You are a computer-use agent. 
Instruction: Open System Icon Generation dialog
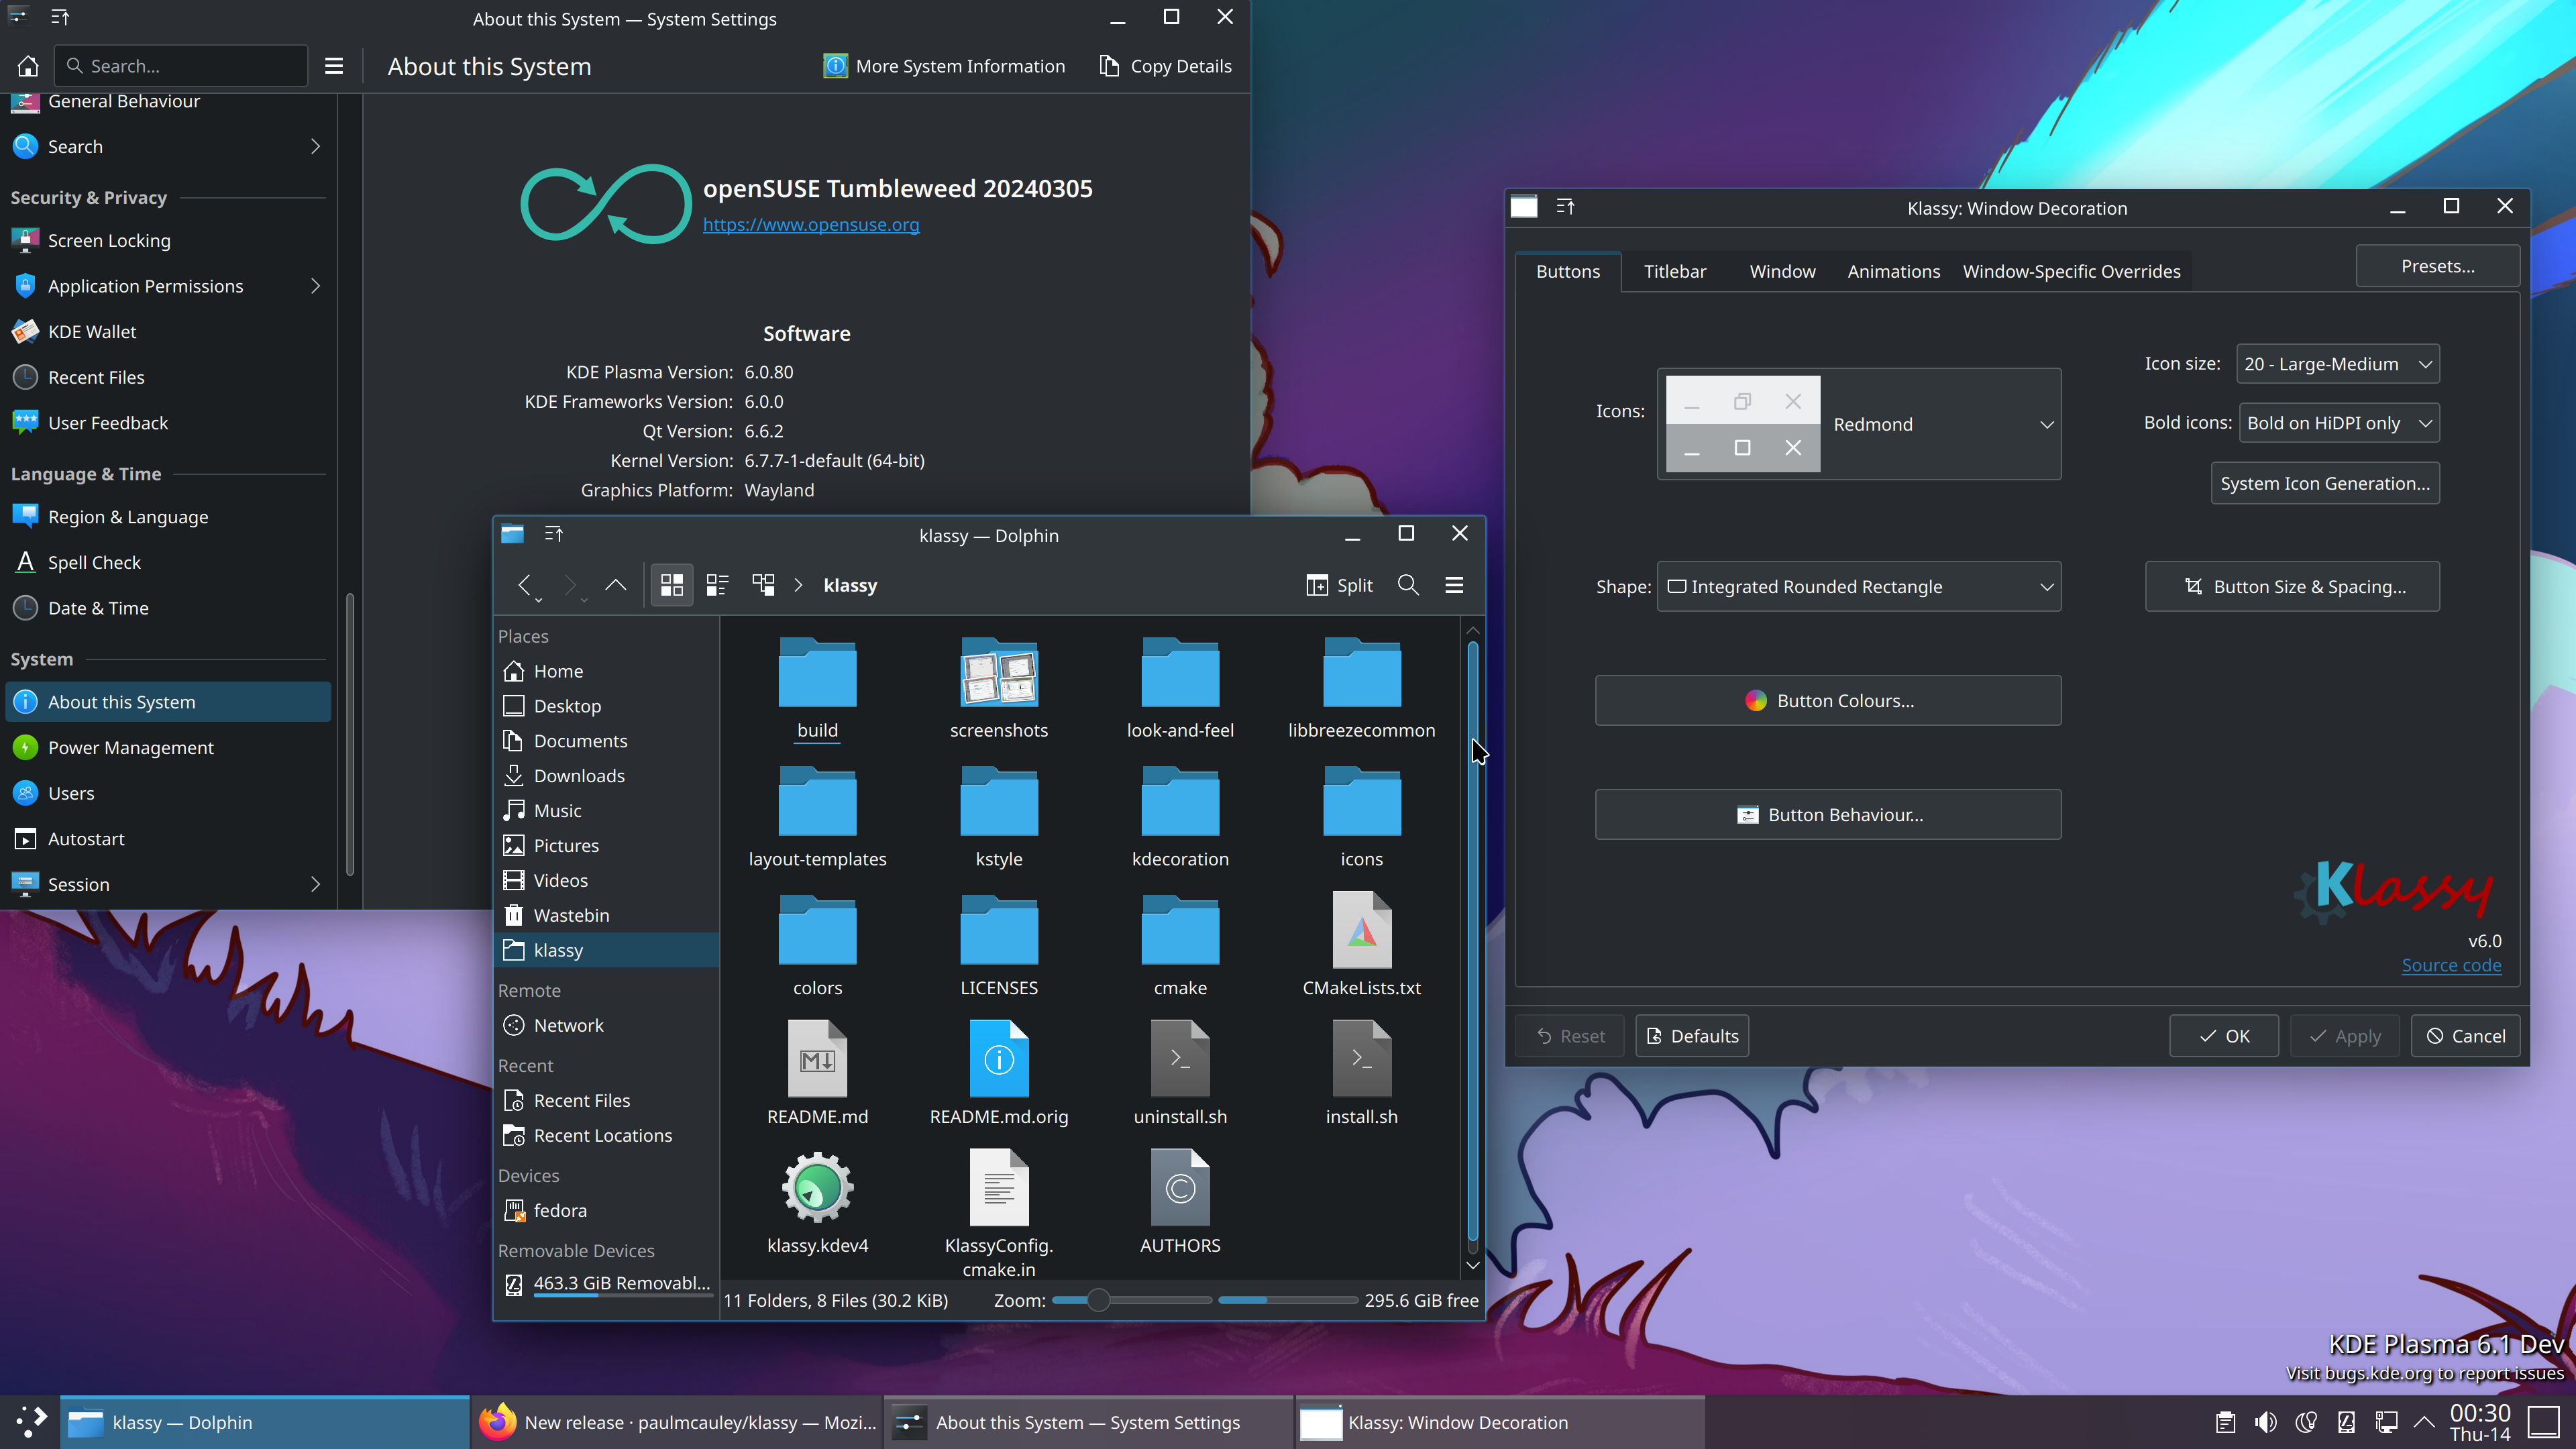tap(2325, 483)
